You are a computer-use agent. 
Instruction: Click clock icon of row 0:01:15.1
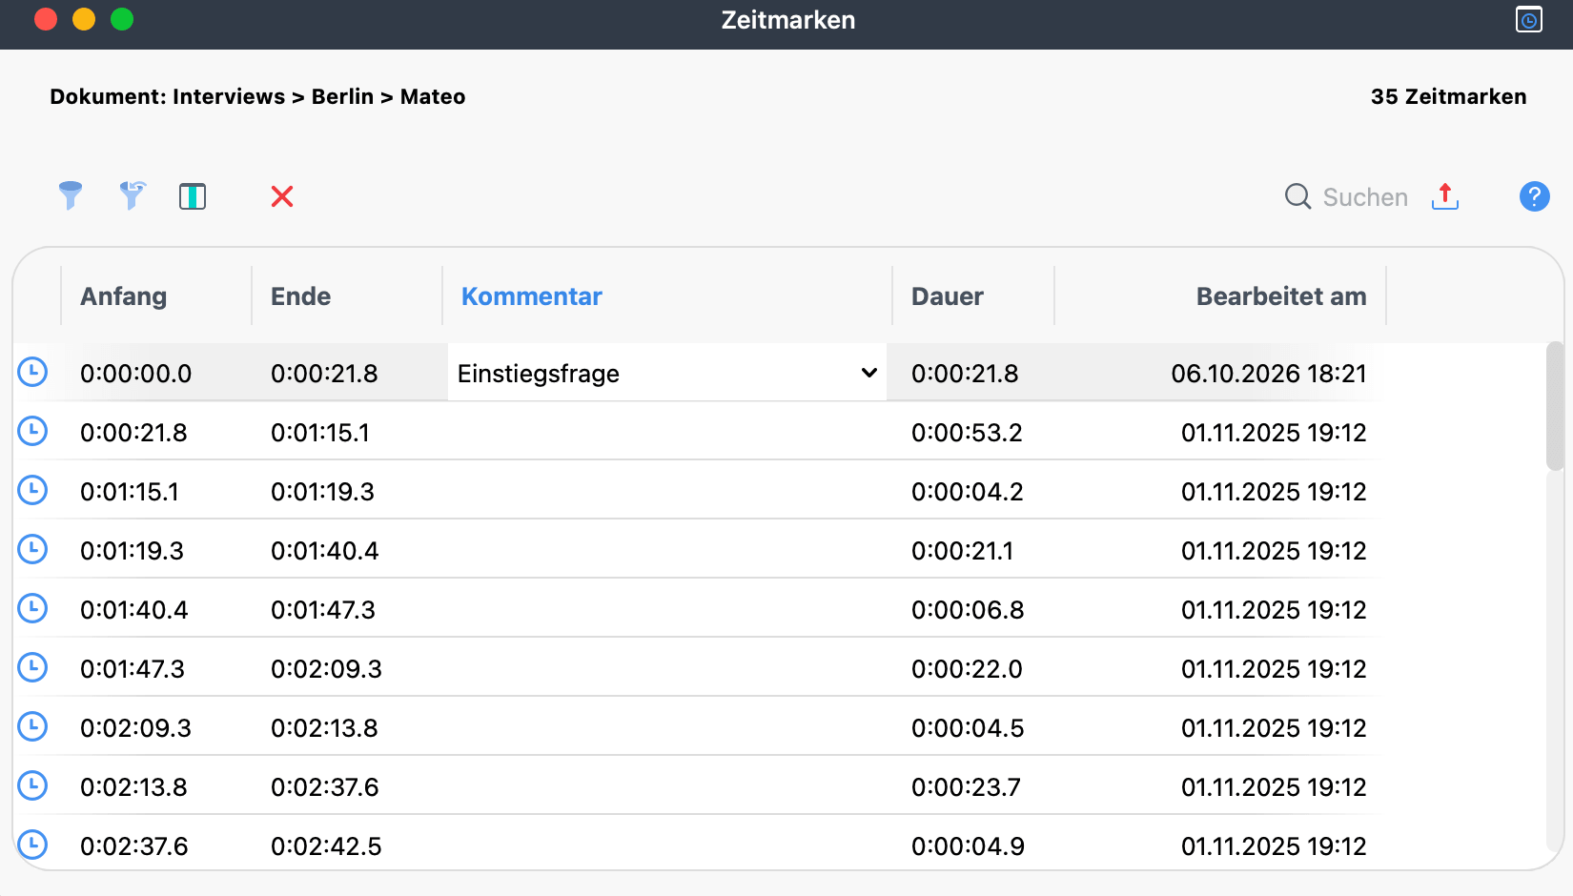[32, 490]
